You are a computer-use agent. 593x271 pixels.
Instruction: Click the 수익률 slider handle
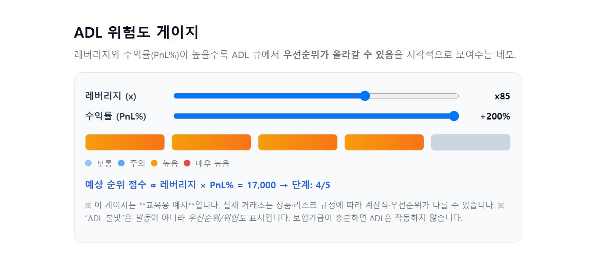click(x=454, y=116)
